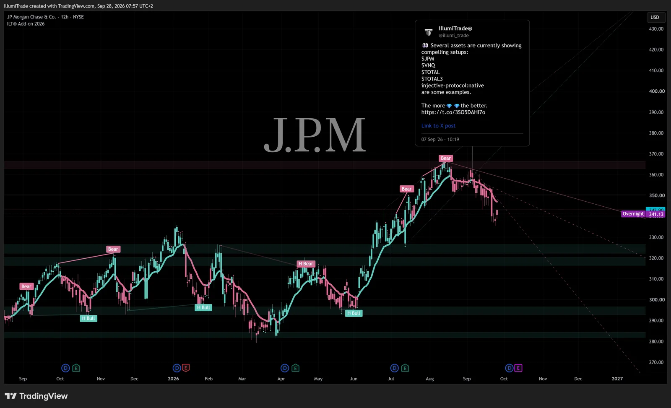671x408 pixels.
Task: Click the 2027 label on the time axis
Action: [617, 379]
